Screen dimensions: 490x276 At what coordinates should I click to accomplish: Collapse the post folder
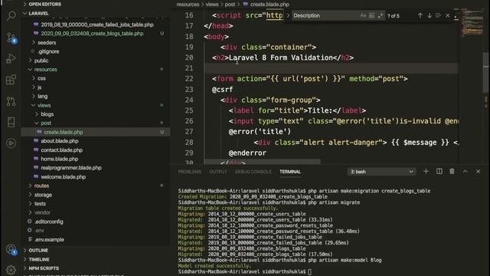[46, 123]
